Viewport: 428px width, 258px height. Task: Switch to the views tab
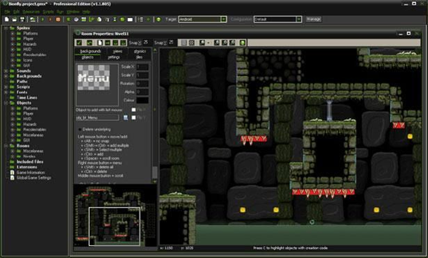coord(117,51)
